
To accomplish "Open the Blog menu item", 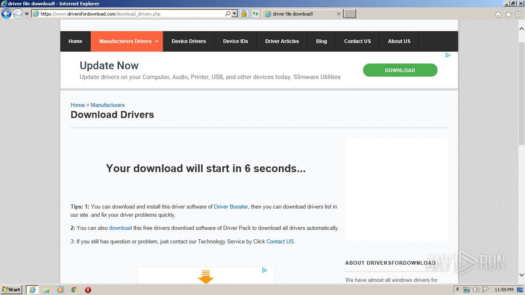I will 322,41.
